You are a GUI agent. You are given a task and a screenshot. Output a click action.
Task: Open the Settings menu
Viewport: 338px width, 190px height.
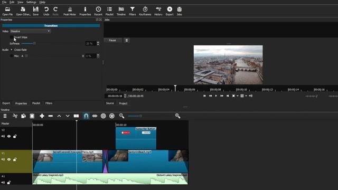click(x=31, y=2)
